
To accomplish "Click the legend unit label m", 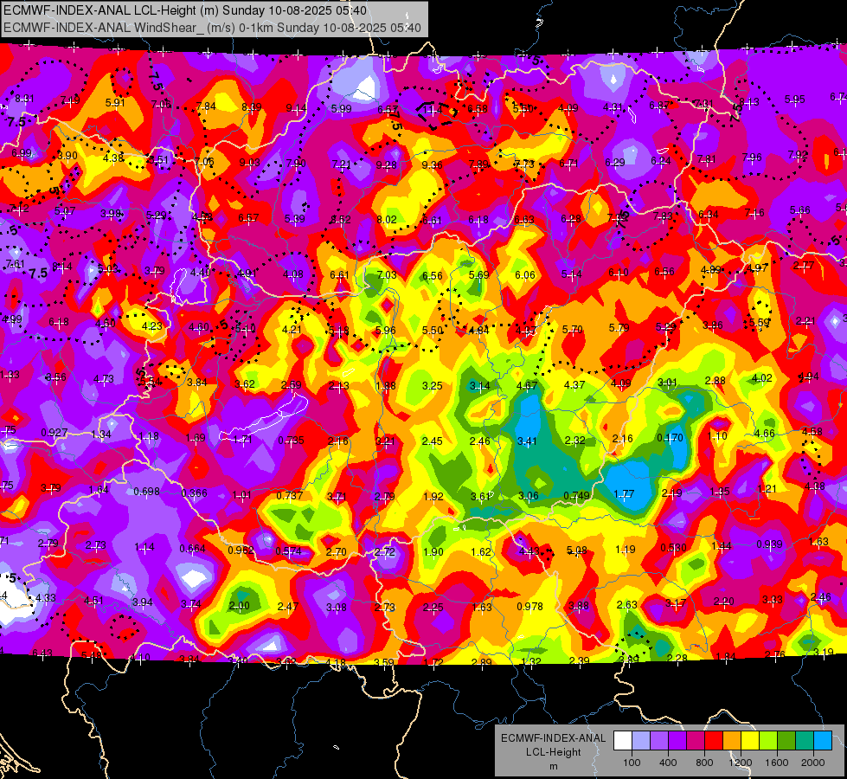I will coord(554,767).
